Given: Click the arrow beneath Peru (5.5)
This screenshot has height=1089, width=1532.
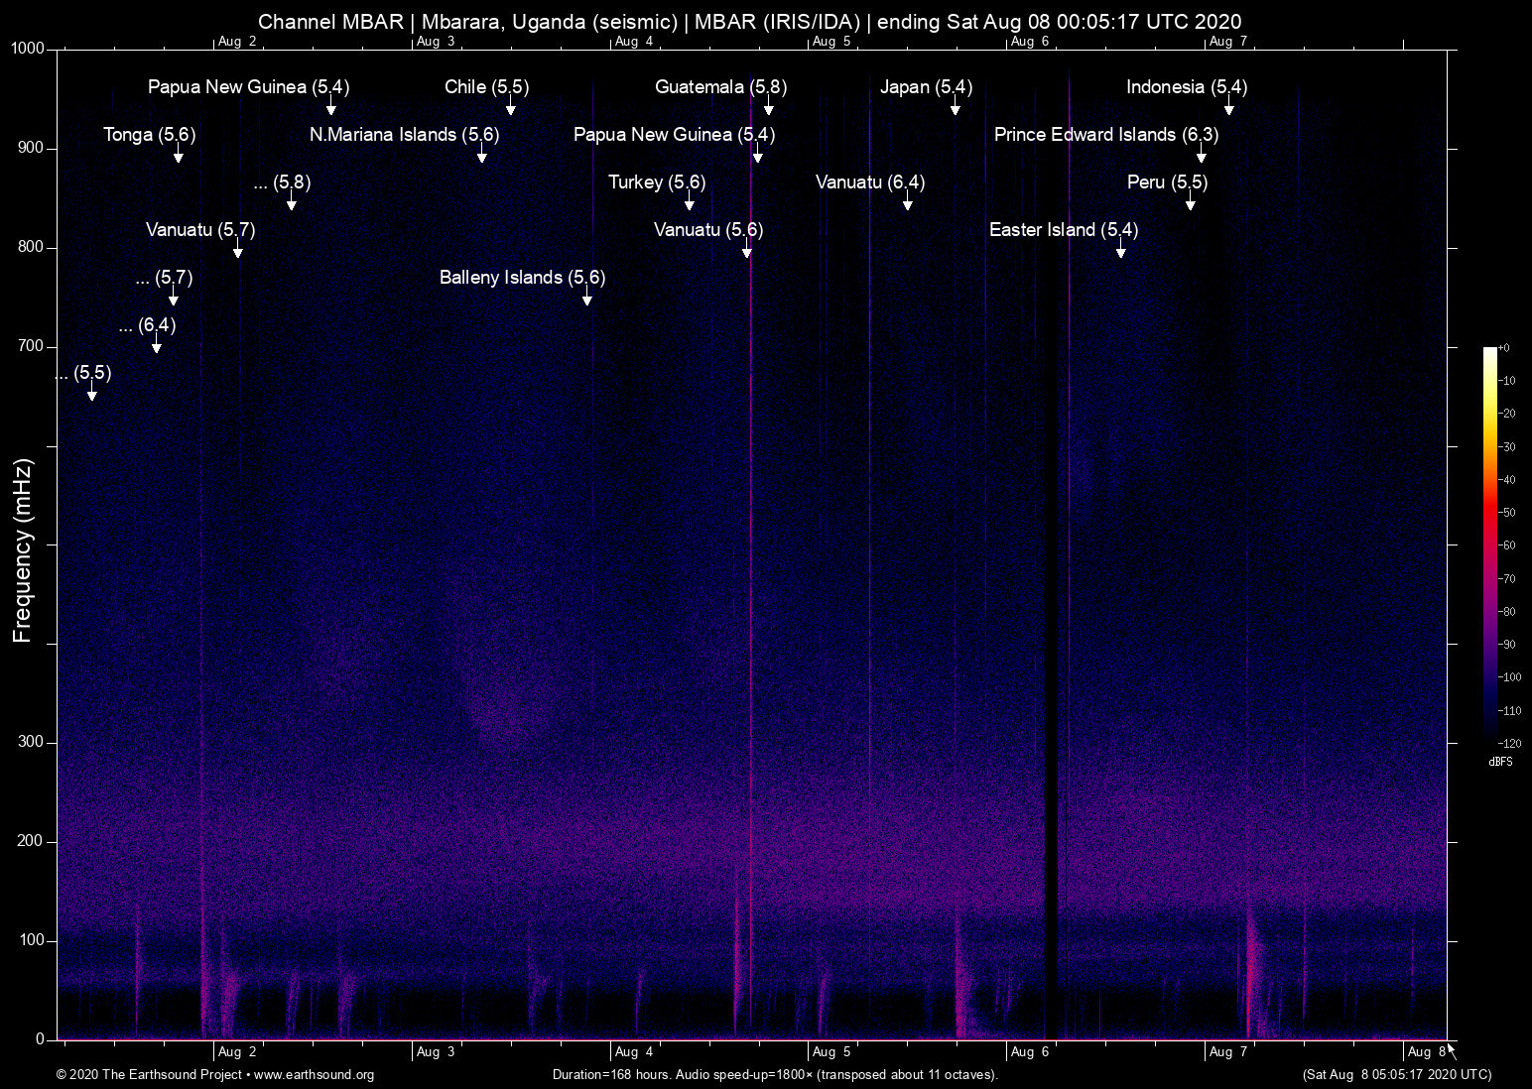Looking at the screenshot, I should coord(1191,203).
